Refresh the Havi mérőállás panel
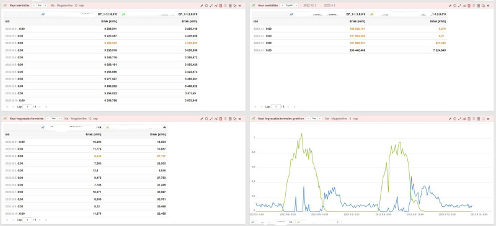Viewport: 496px width, 226px height. (x=454, y=6)
